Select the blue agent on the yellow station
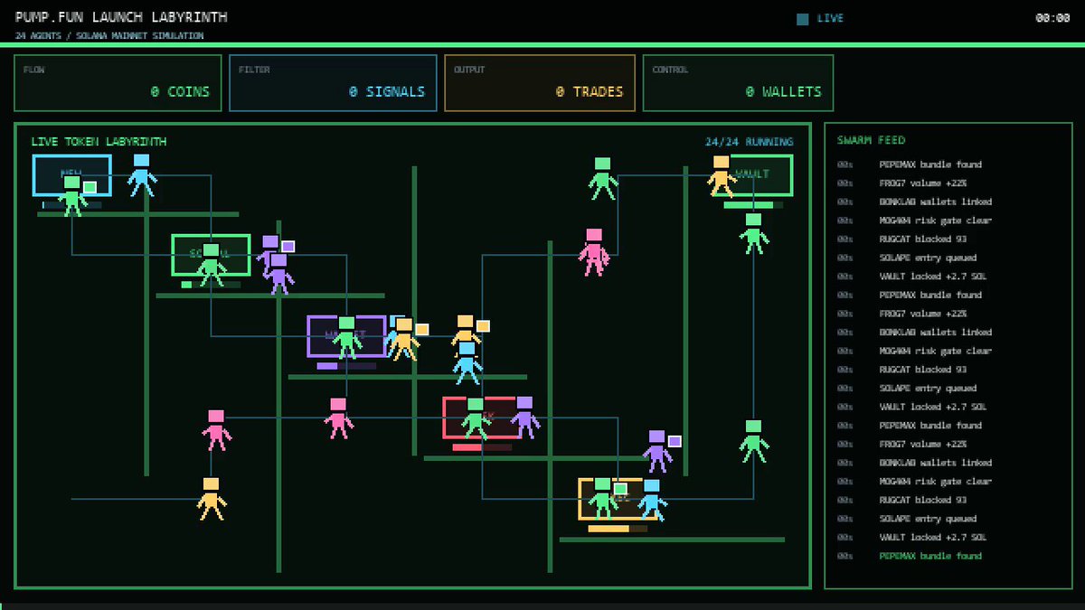Image resolution: width=1085 pixels, height=610 pixels. point(651,501)
